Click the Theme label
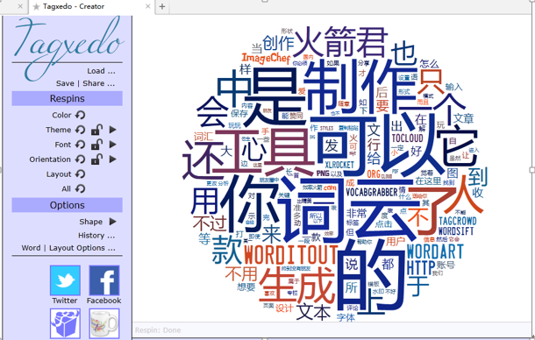This screenshot has width=535, height=340. click(59, 130)
